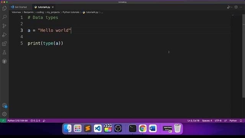Viewport: 245px width, 138px height.
Task: Open the GitHub view in activity bar
Action: click(x=4, y=61)
